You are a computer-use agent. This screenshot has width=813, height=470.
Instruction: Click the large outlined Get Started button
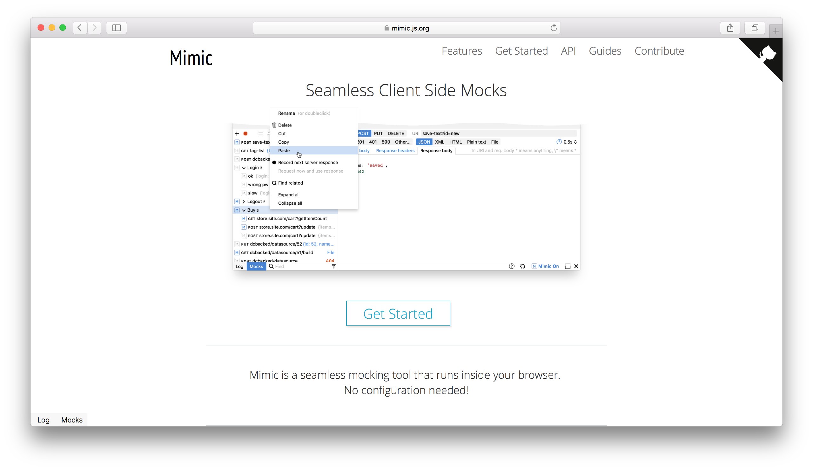(x=398, y=313)
